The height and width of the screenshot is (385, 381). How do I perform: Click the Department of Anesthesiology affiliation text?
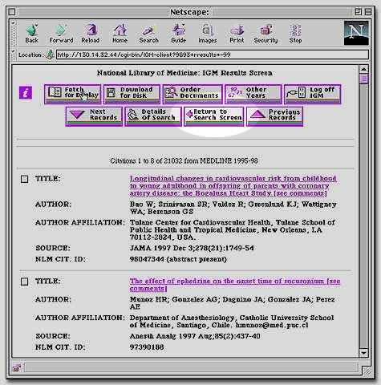pyautogui.click(x=232, y=322)
